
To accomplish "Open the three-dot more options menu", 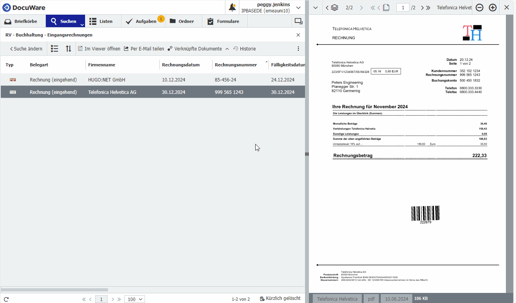I will [x=298, y=48].
